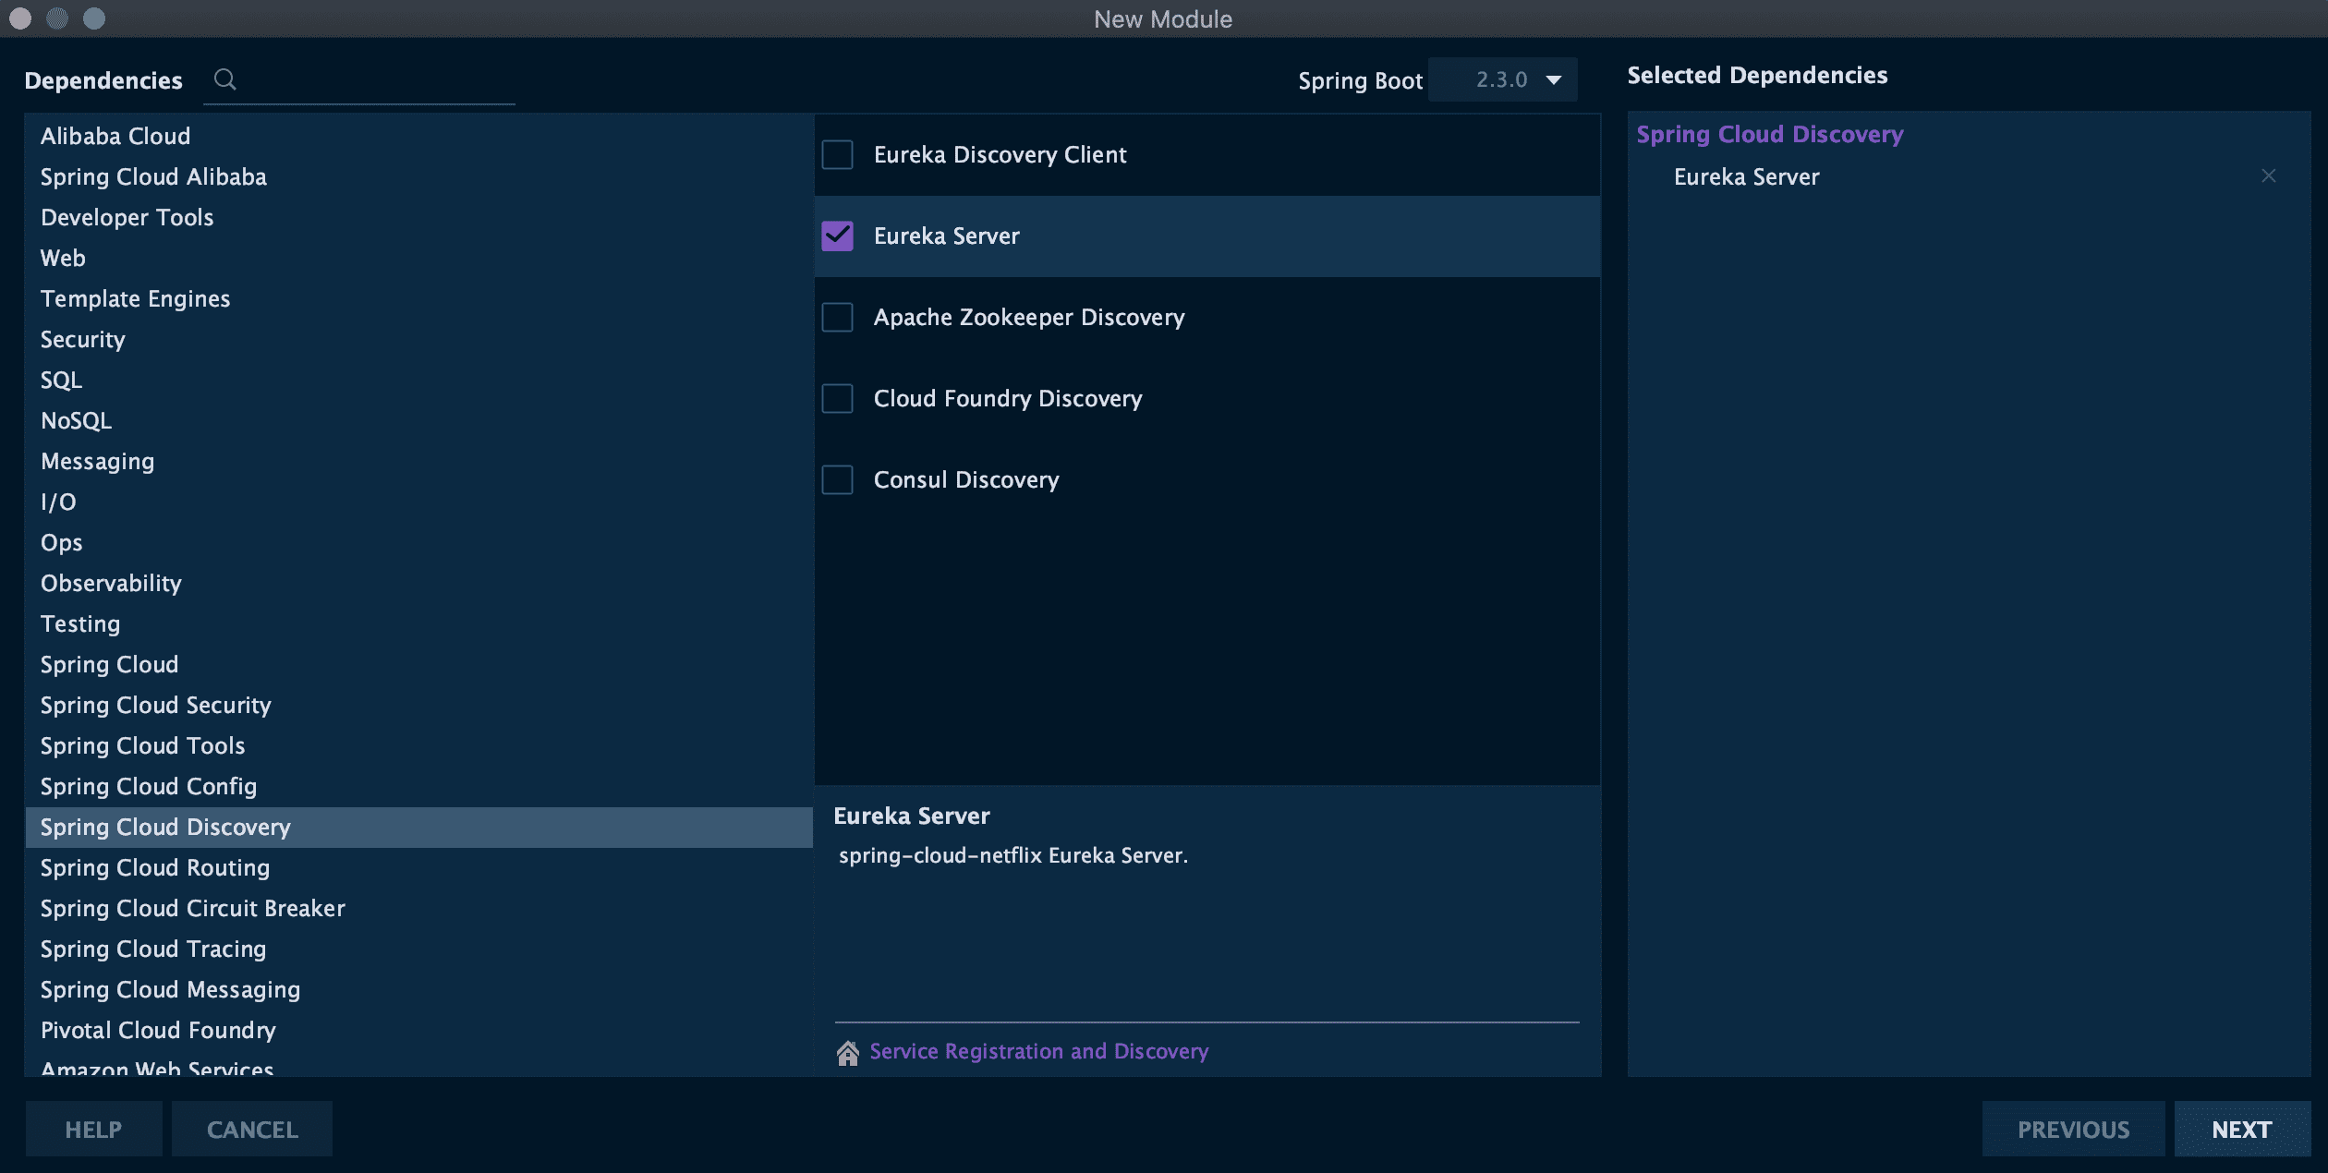Open the Spring Boot version dropdown arrow

[1554, 80]
